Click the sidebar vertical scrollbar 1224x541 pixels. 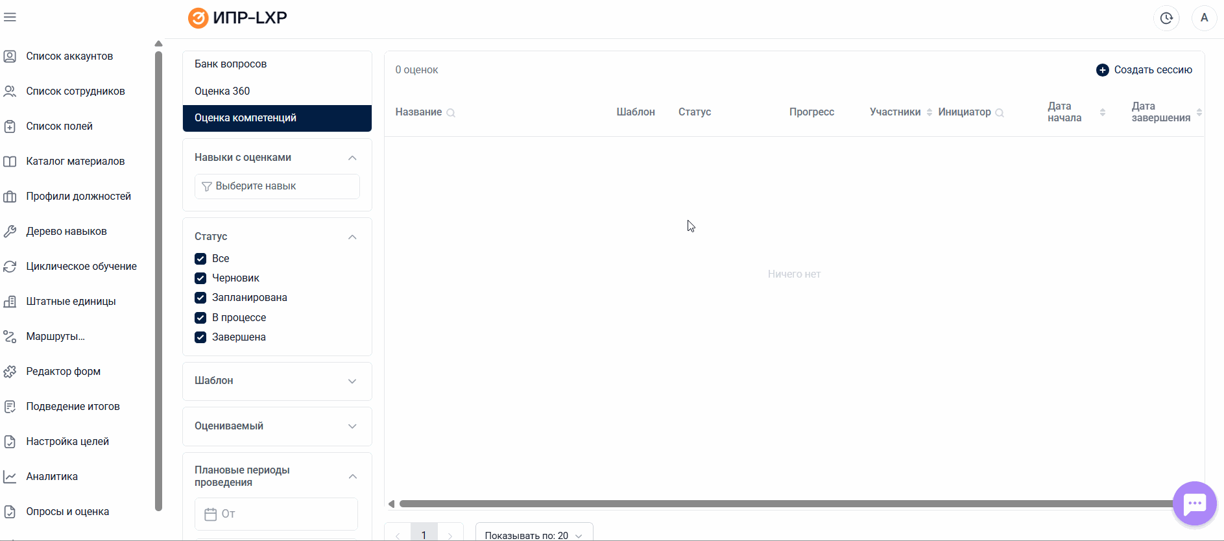coord(158,281)
